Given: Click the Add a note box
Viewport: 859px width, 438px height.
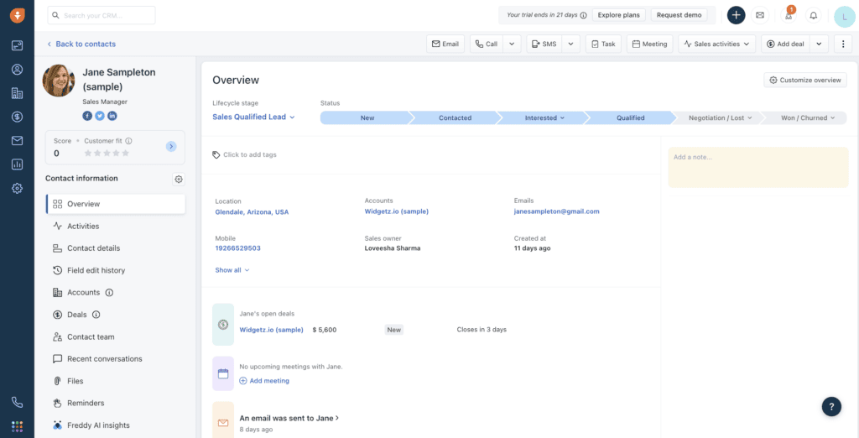Looking at the screenshot, I should [x=758, y=167].
